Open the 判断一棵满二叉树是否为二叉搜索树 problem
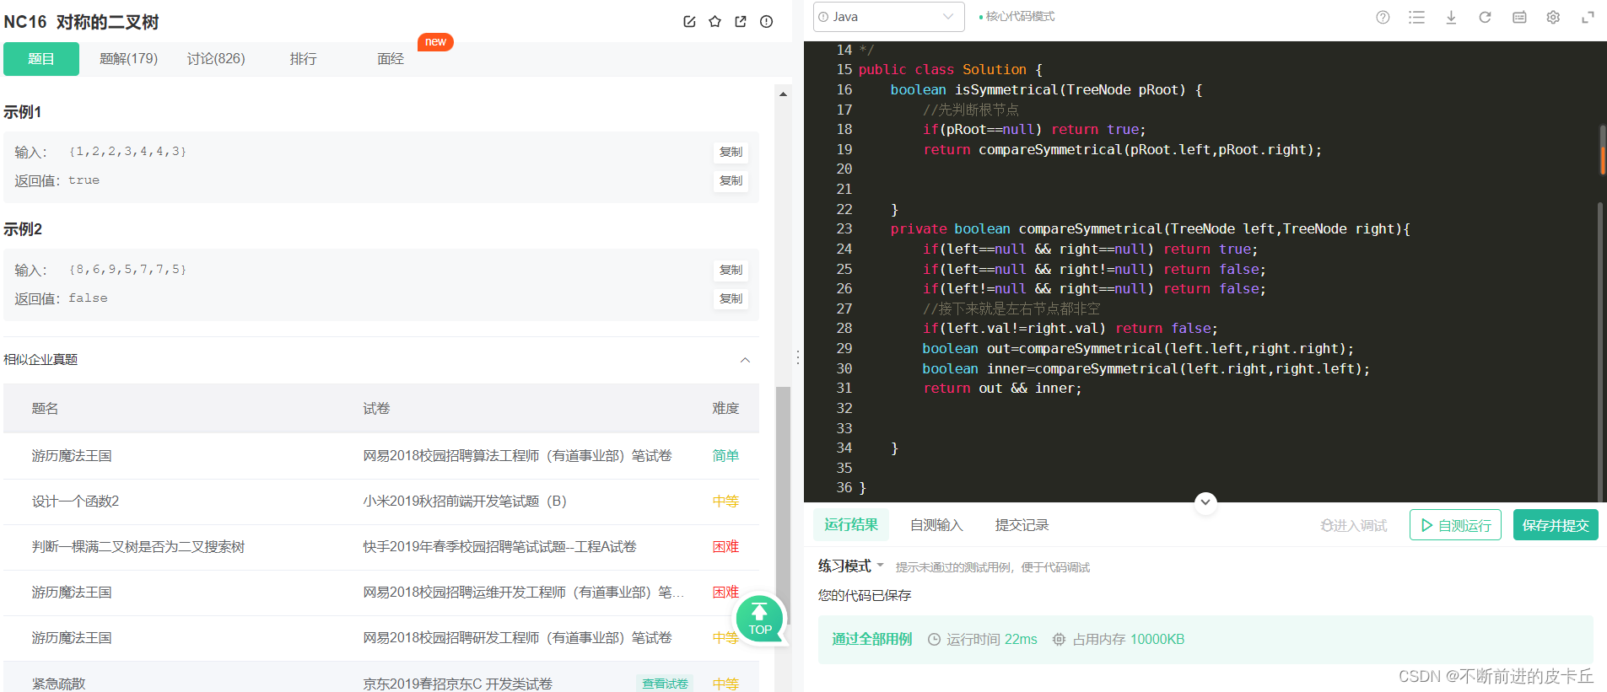 138,547
